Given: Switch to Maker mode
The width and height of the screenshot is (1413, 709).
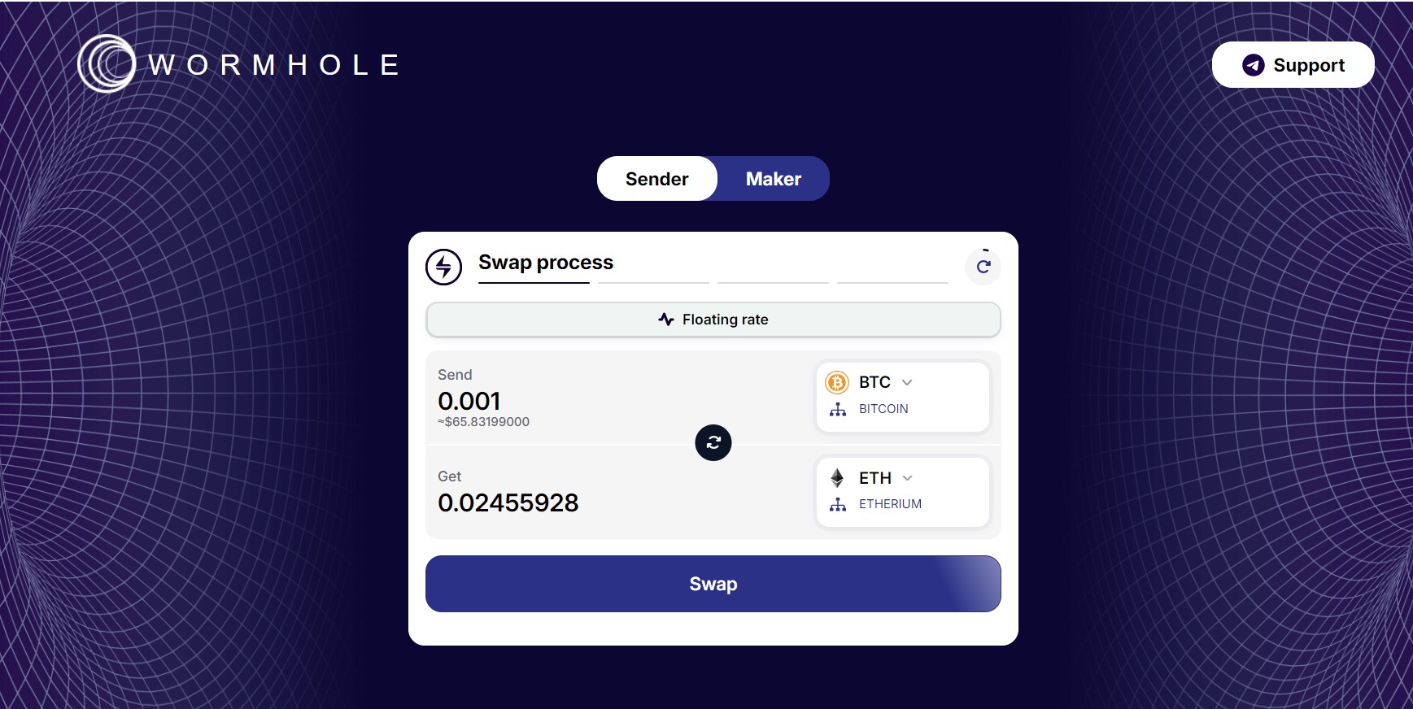Looking at the screenshot, I should pyautogui.click(x=773, y=179).
